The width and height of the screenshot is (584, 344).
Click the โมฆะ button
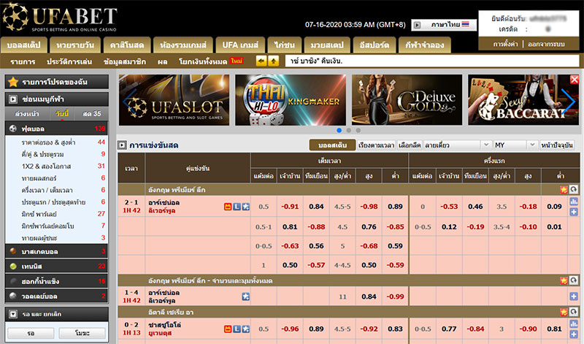(x=82, y=333)
